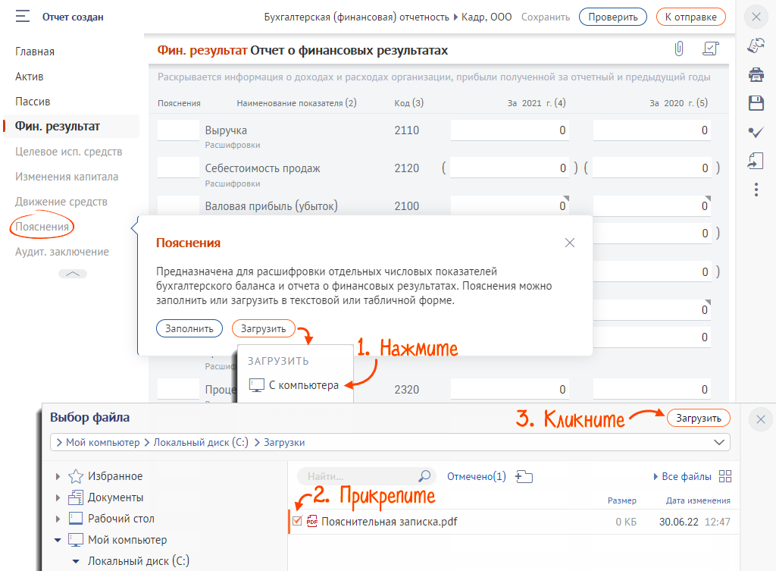This screenshot has width=776, height=571.
Task: Click the Проверить button
Action: [x=612, y=17]
